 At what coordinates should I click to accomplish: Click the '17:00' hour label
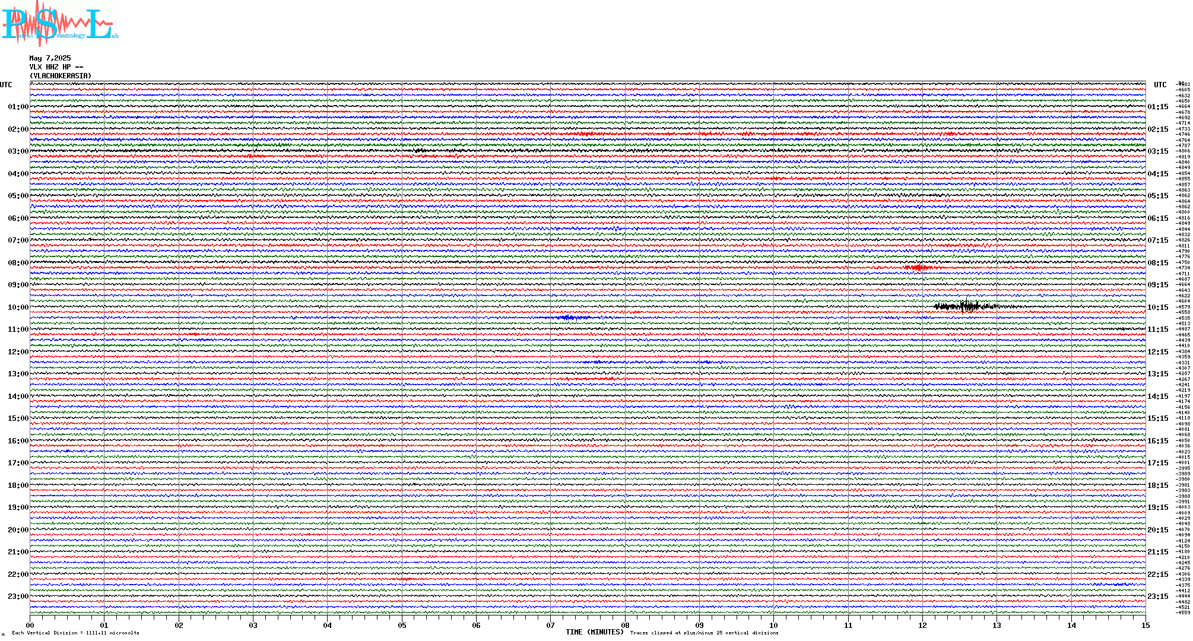click(x=18, y=463)
